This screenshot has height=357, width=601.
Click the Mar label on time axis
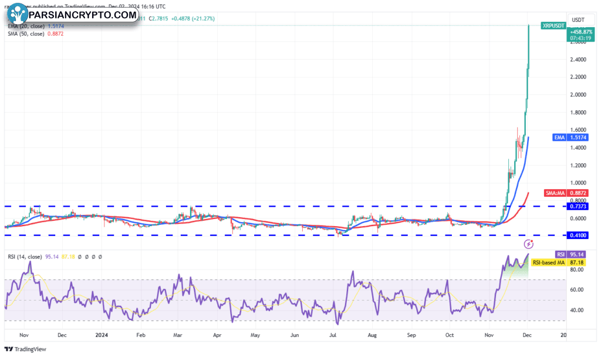click(177, 335)
